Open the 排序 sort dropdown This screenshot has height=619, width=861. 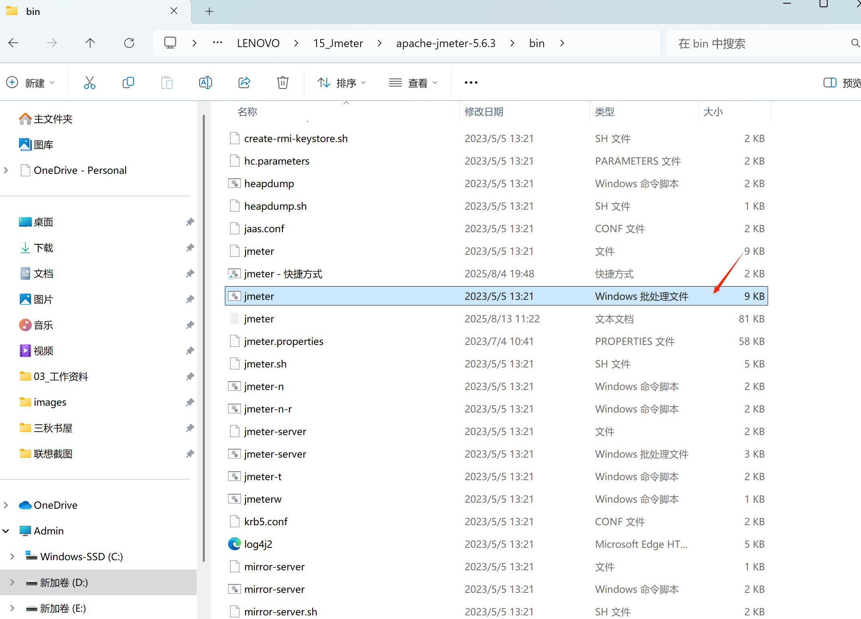(341, 83)
